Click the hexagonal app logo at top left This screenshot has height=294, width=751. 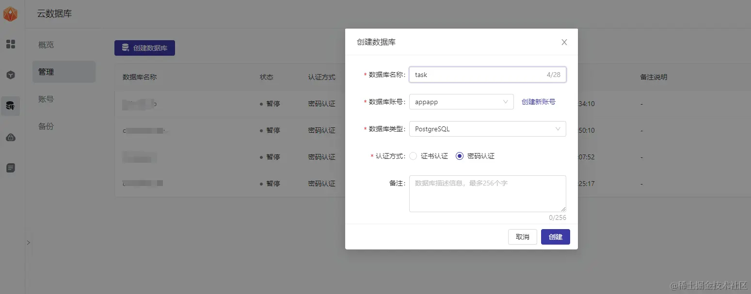[11, 14]
